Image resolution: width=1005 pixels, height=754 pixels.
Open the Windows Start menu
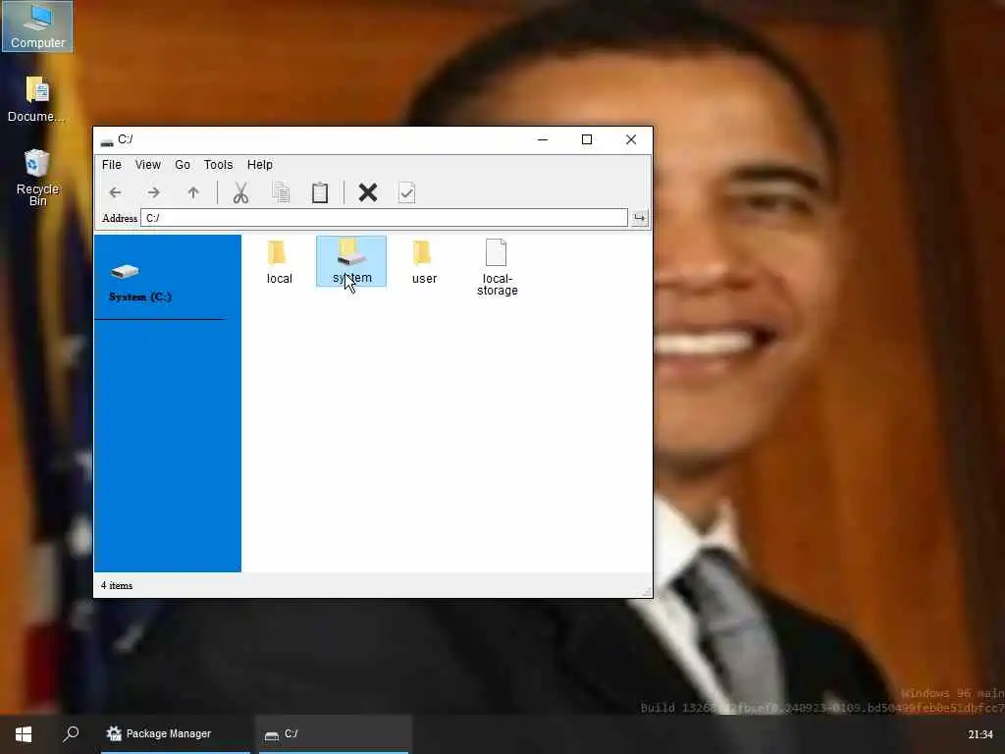coord(24,734)
